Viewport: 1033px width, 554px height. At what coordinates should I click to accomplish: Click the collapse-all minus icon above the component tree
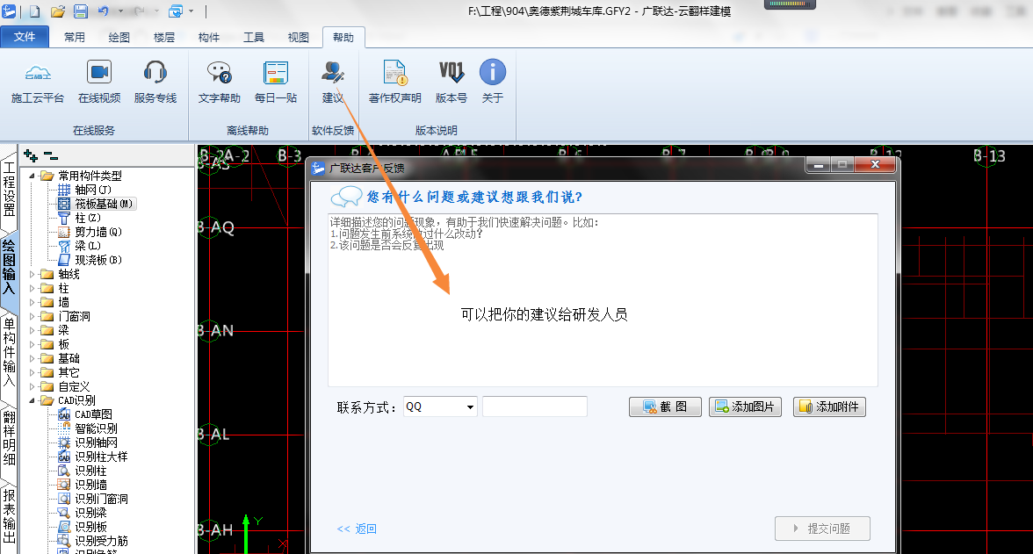(51, 155)
